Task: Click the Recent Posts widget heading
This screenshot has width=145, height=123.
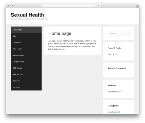Action: coord(115,48)
